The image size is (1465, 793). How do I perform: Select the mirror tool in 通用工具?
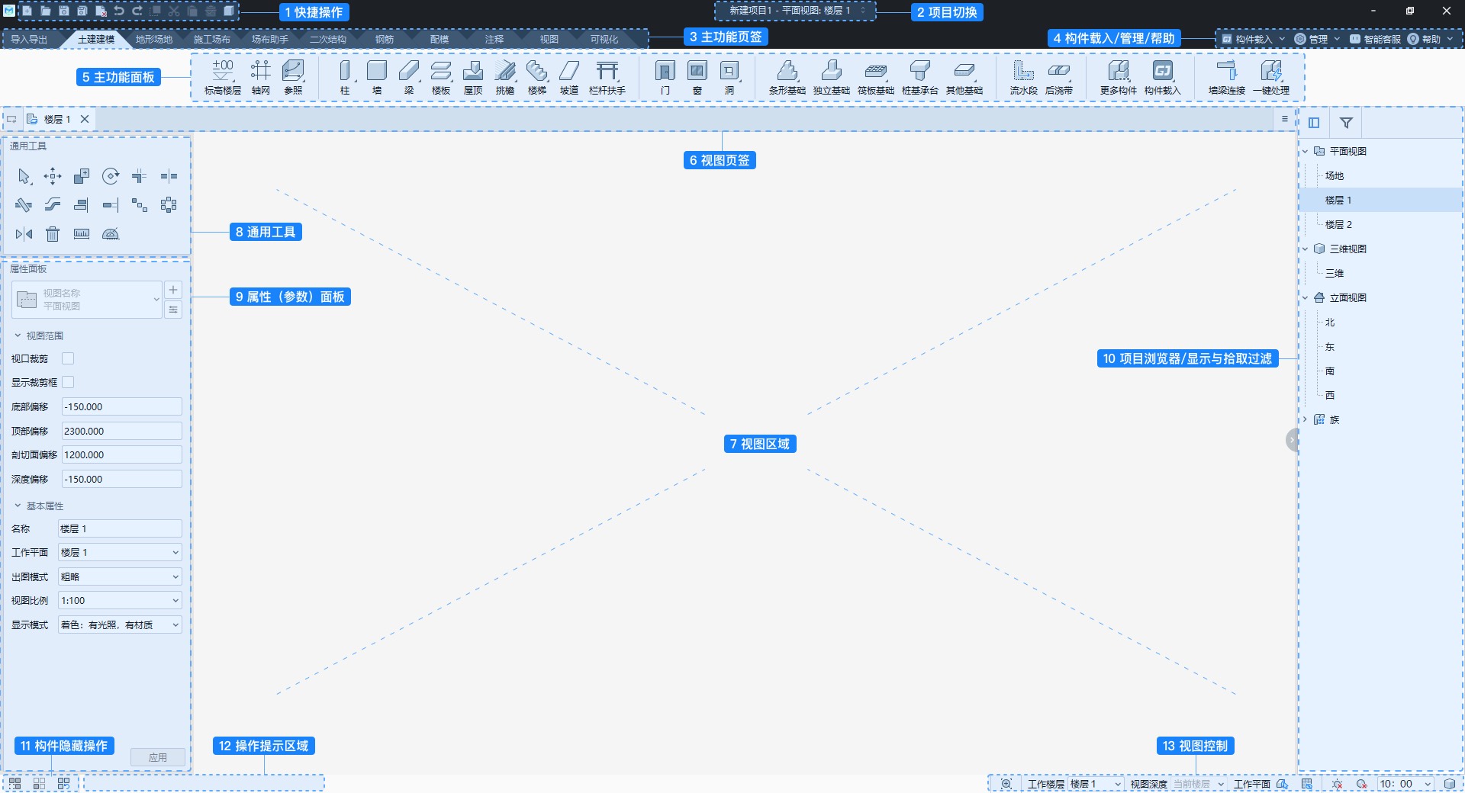24,234
